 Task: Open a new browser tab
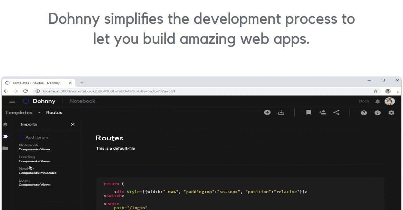tap(82, 83)
